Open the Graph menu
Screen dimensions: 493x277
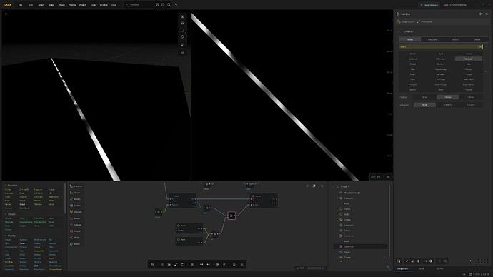(41, 5)
